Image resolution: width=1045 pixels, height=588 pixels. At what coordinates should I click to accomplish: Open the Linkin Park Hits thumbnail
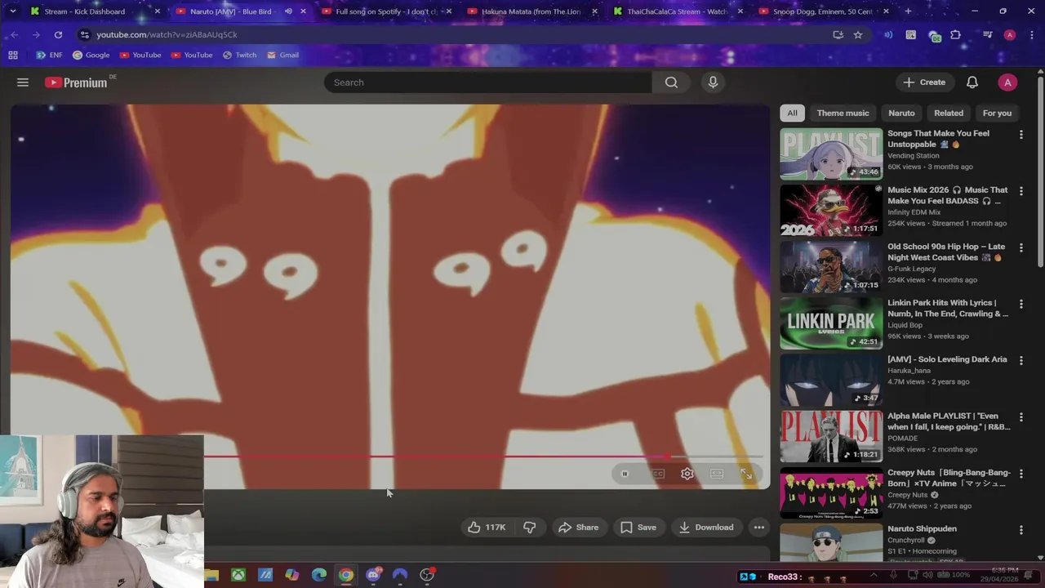831,323
